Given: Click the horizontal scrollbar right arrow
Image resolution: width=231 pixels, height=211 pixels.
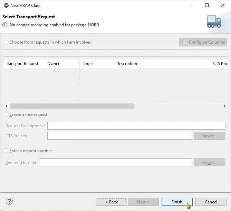Looking at the screenshot, I should (x=224, y=106).
